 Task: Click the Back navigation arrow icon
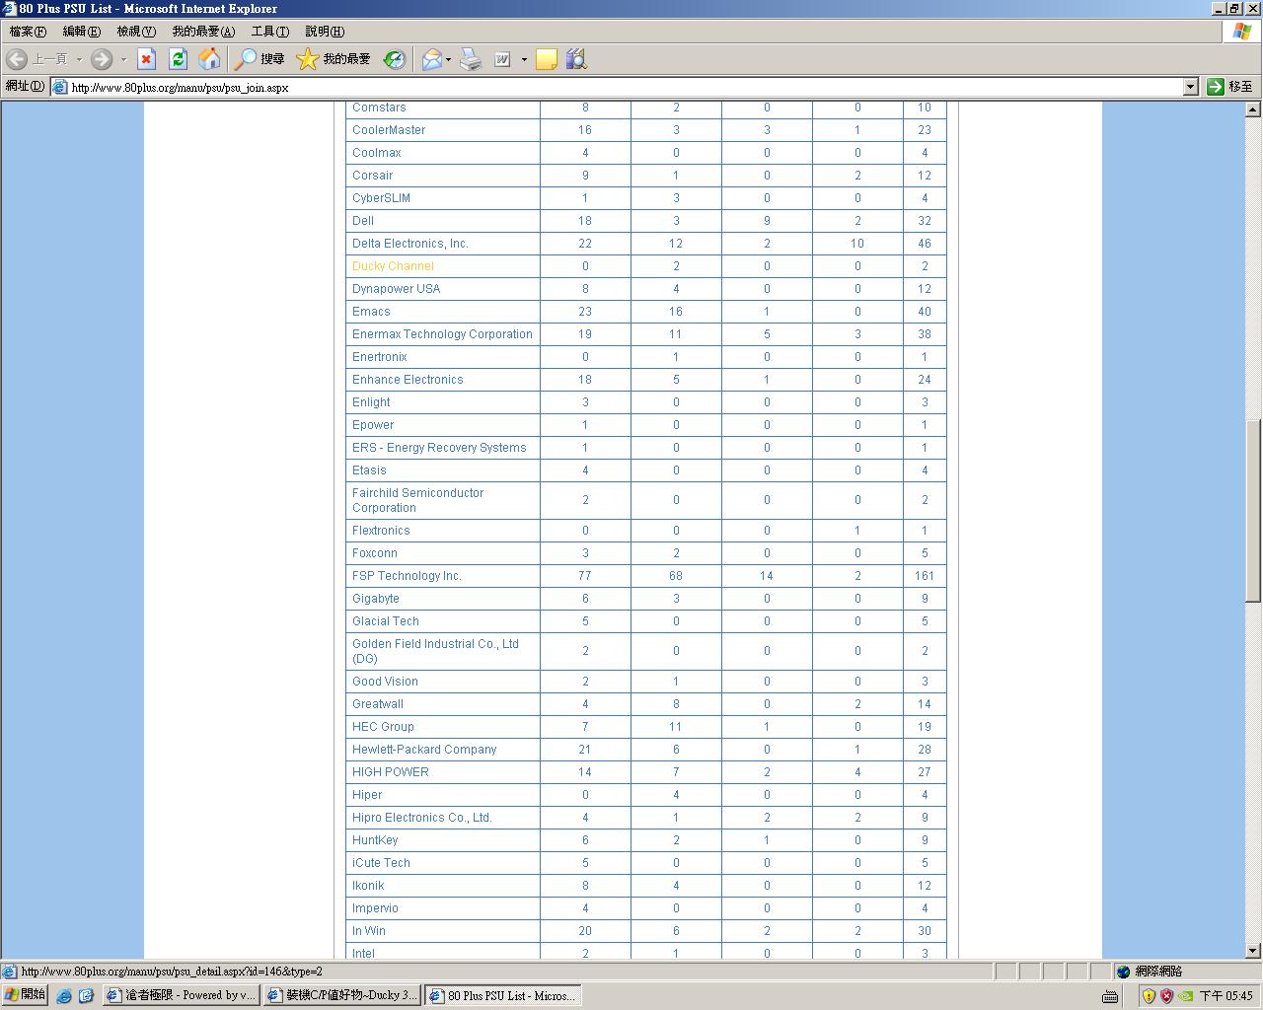(17, 59)
